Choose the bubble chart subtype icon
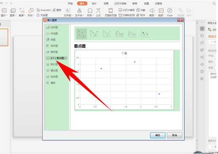Screen dimensions: 218x154 (x=145, y=33)
